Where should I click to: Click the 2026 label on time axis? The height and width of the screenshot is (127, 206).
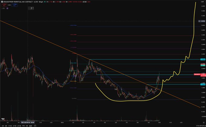(62, 122)
